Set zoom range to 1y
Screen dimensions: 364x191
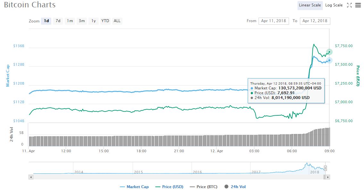click(x=94, y=21)
